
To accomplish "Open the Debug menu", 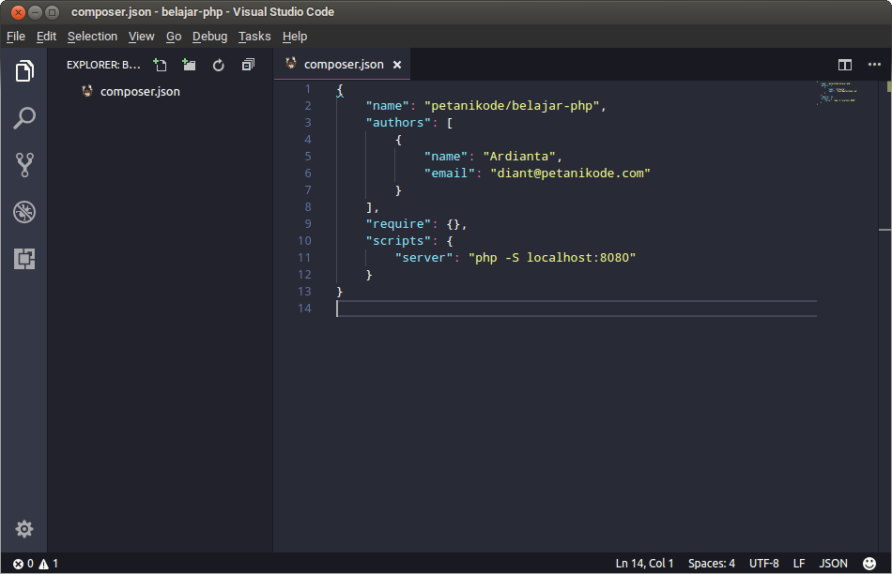I will [209, 36].
